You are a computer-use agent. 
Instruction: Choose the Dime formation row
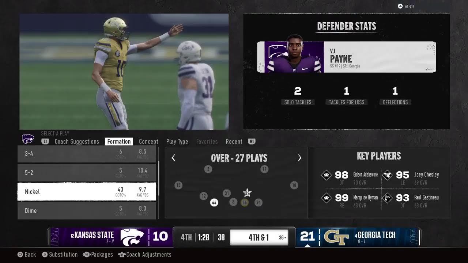coord(87,211)
